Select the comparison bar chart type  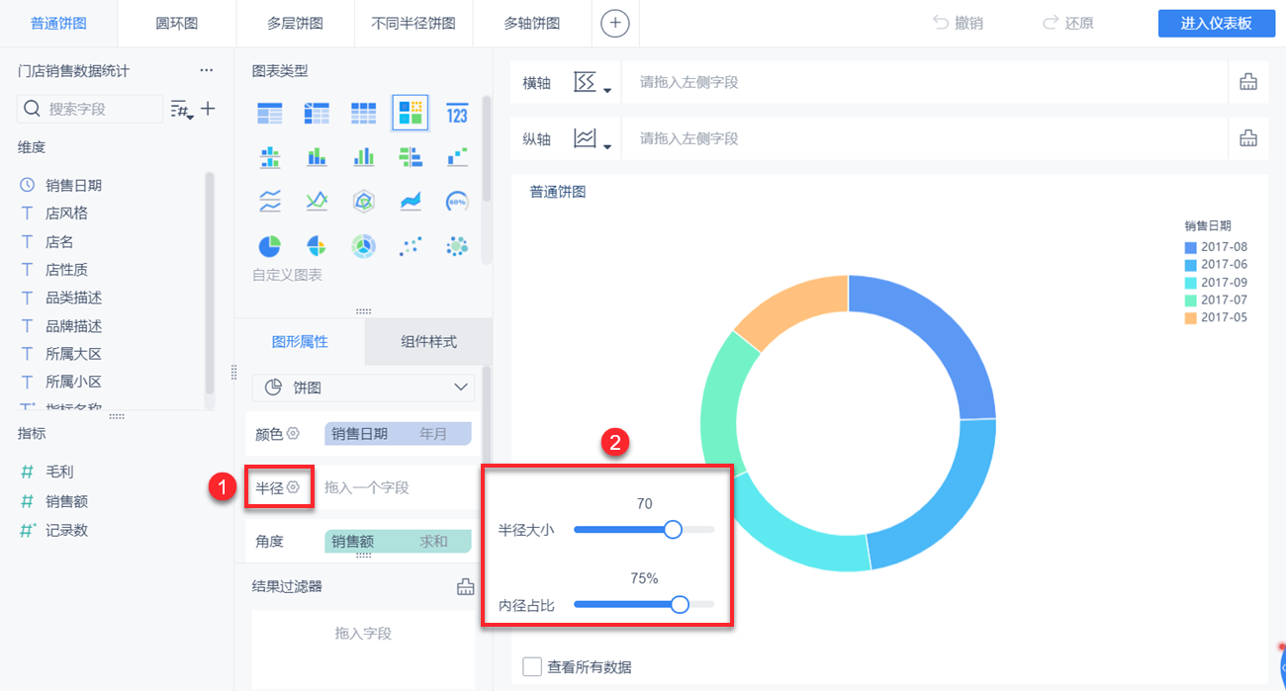(411, 156)
